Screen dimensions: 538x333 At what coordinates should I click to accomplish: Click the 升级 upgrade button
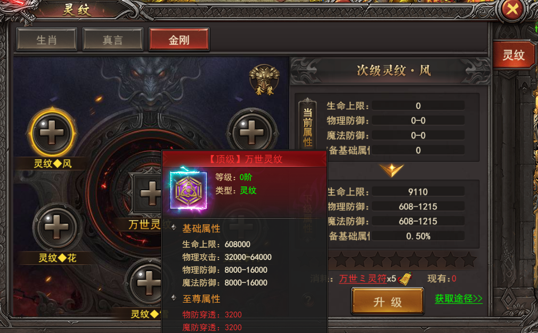click(x=387, y=302)
